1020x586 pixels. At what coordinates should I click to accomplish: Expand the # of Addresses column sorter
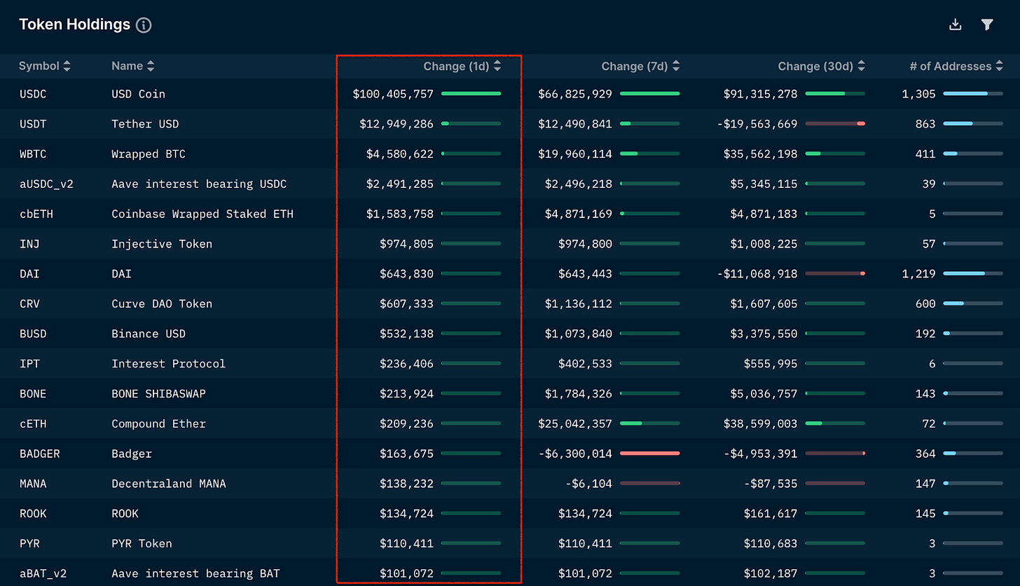(x=999, y=66)
